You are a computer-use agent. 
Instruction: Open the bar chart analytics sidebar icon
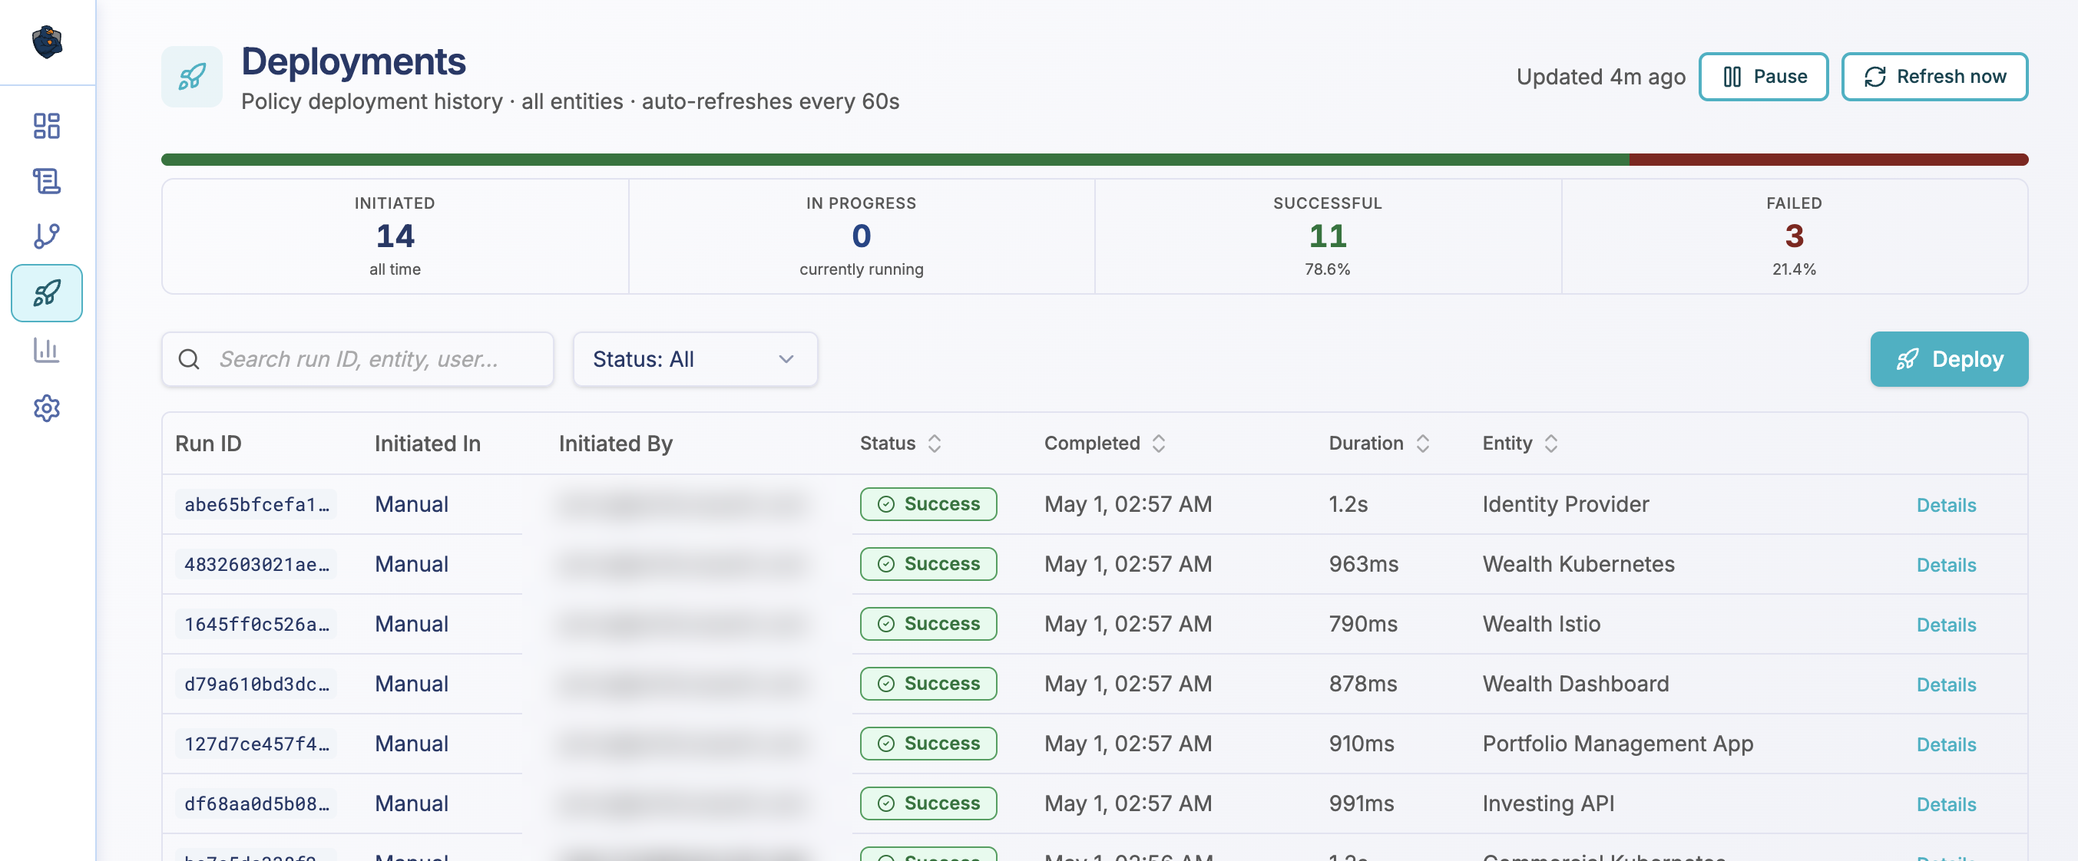(47, 350)
